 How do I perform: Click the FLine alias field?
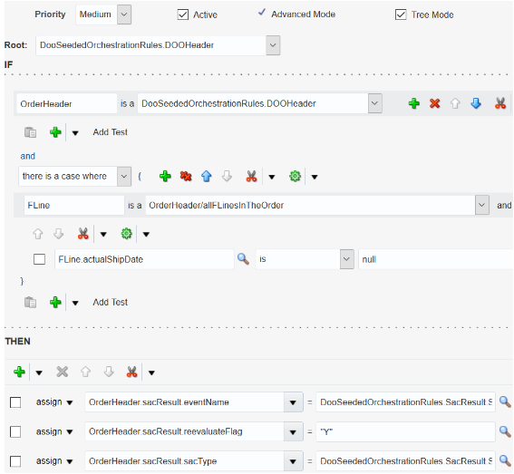coord(74,205)
